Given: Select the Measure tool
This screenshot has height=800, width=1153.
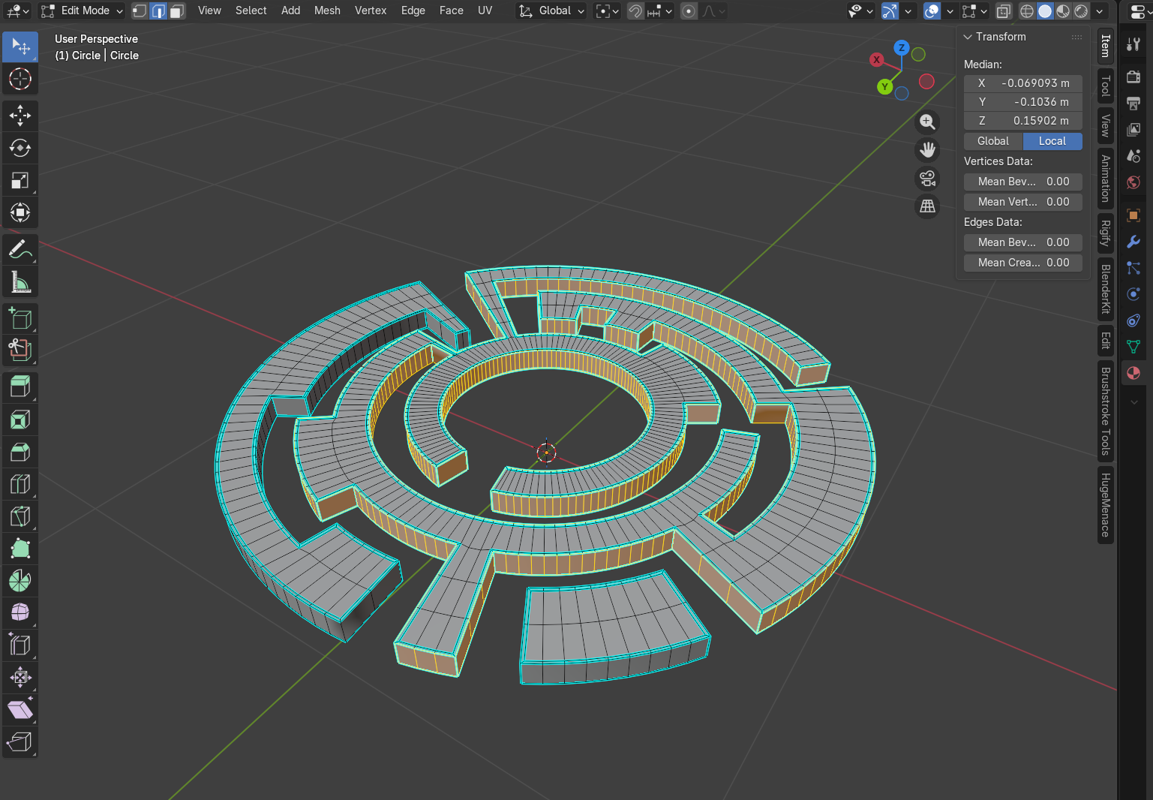Looking at the screenshot, I should click(x=20, y=281).
